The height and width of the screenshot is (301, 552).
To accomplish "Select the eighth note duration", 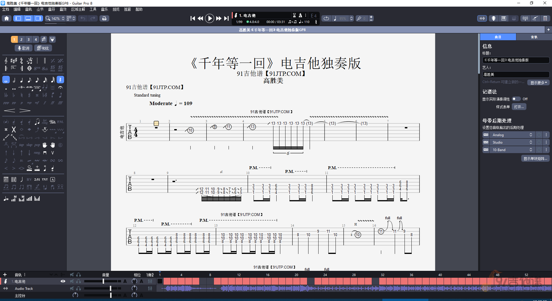I will (29, 80).
